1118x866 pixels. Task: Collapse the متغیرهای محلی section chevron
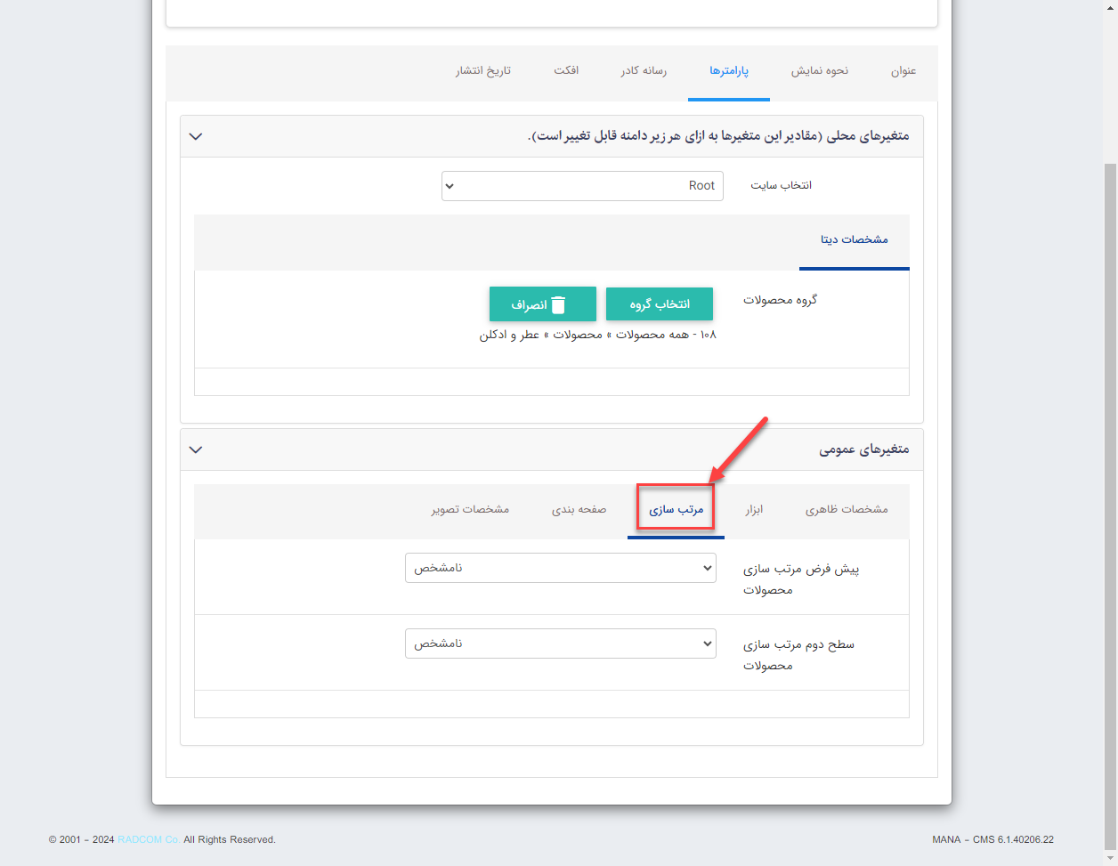click(196, 136)
